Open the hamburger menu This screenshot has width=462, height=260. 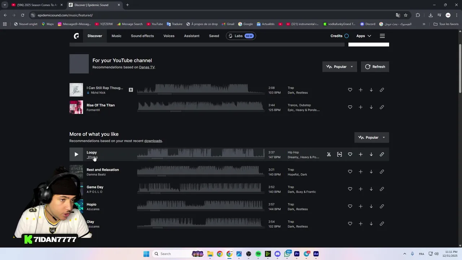pyautogui.click(x=382, y=36)
